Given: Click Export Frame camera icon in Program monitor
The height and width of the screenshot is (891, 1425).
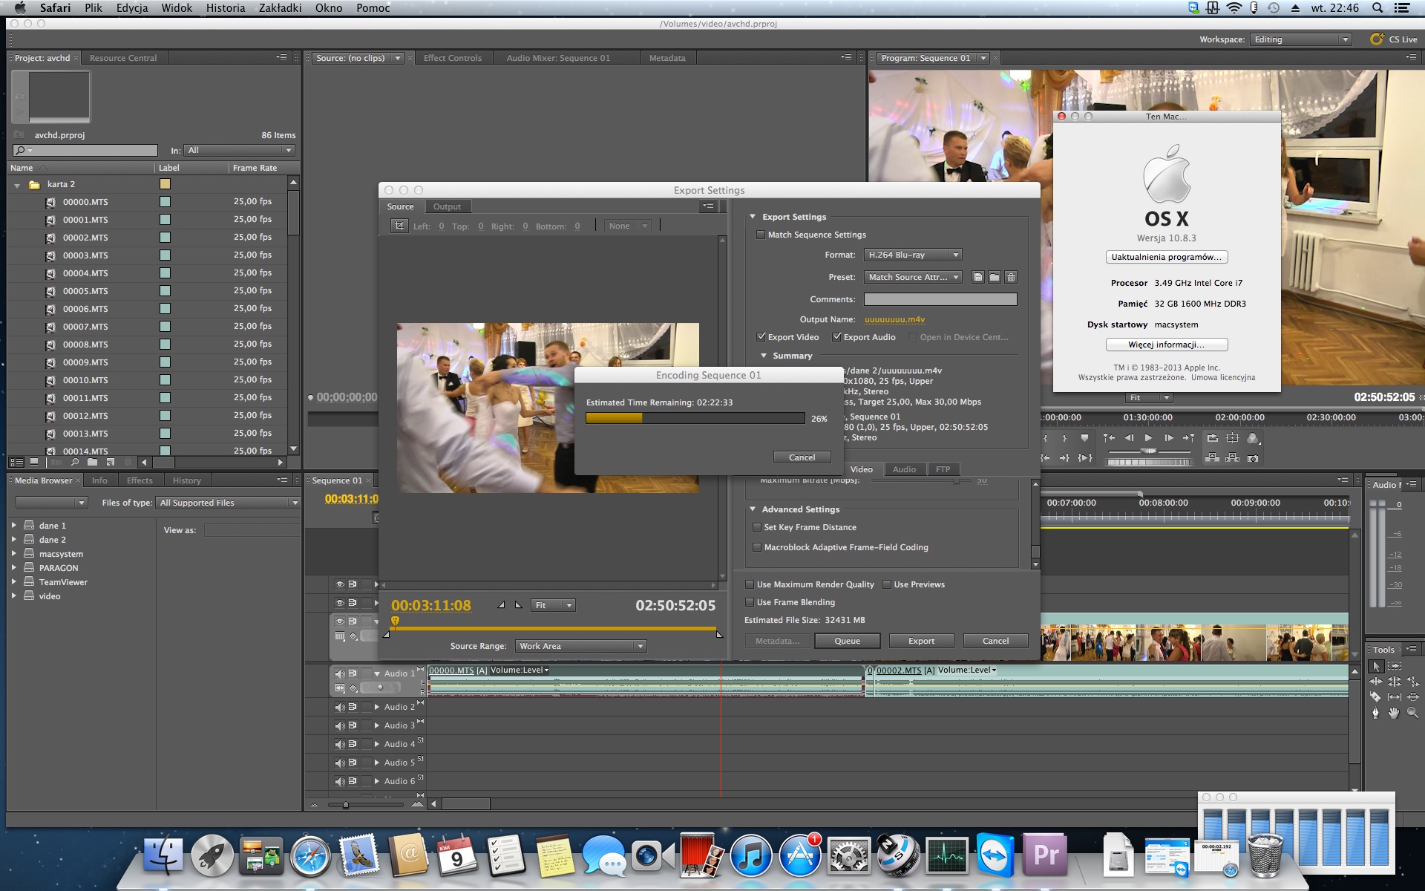Looking at the screenshot, I should [x=1253, y=458].
